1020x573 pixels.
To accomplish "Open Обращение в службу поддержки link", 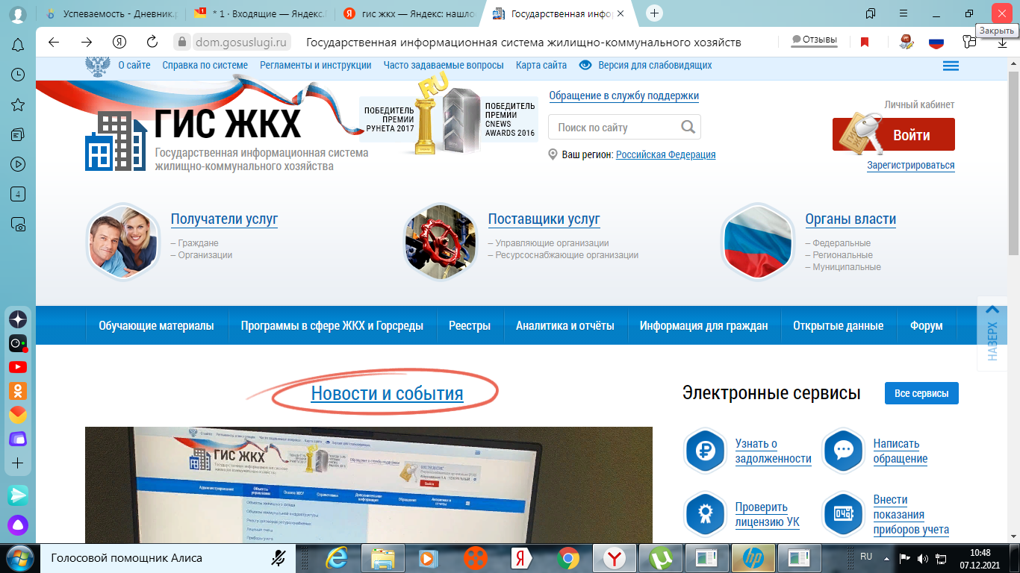I will [624, 95].
